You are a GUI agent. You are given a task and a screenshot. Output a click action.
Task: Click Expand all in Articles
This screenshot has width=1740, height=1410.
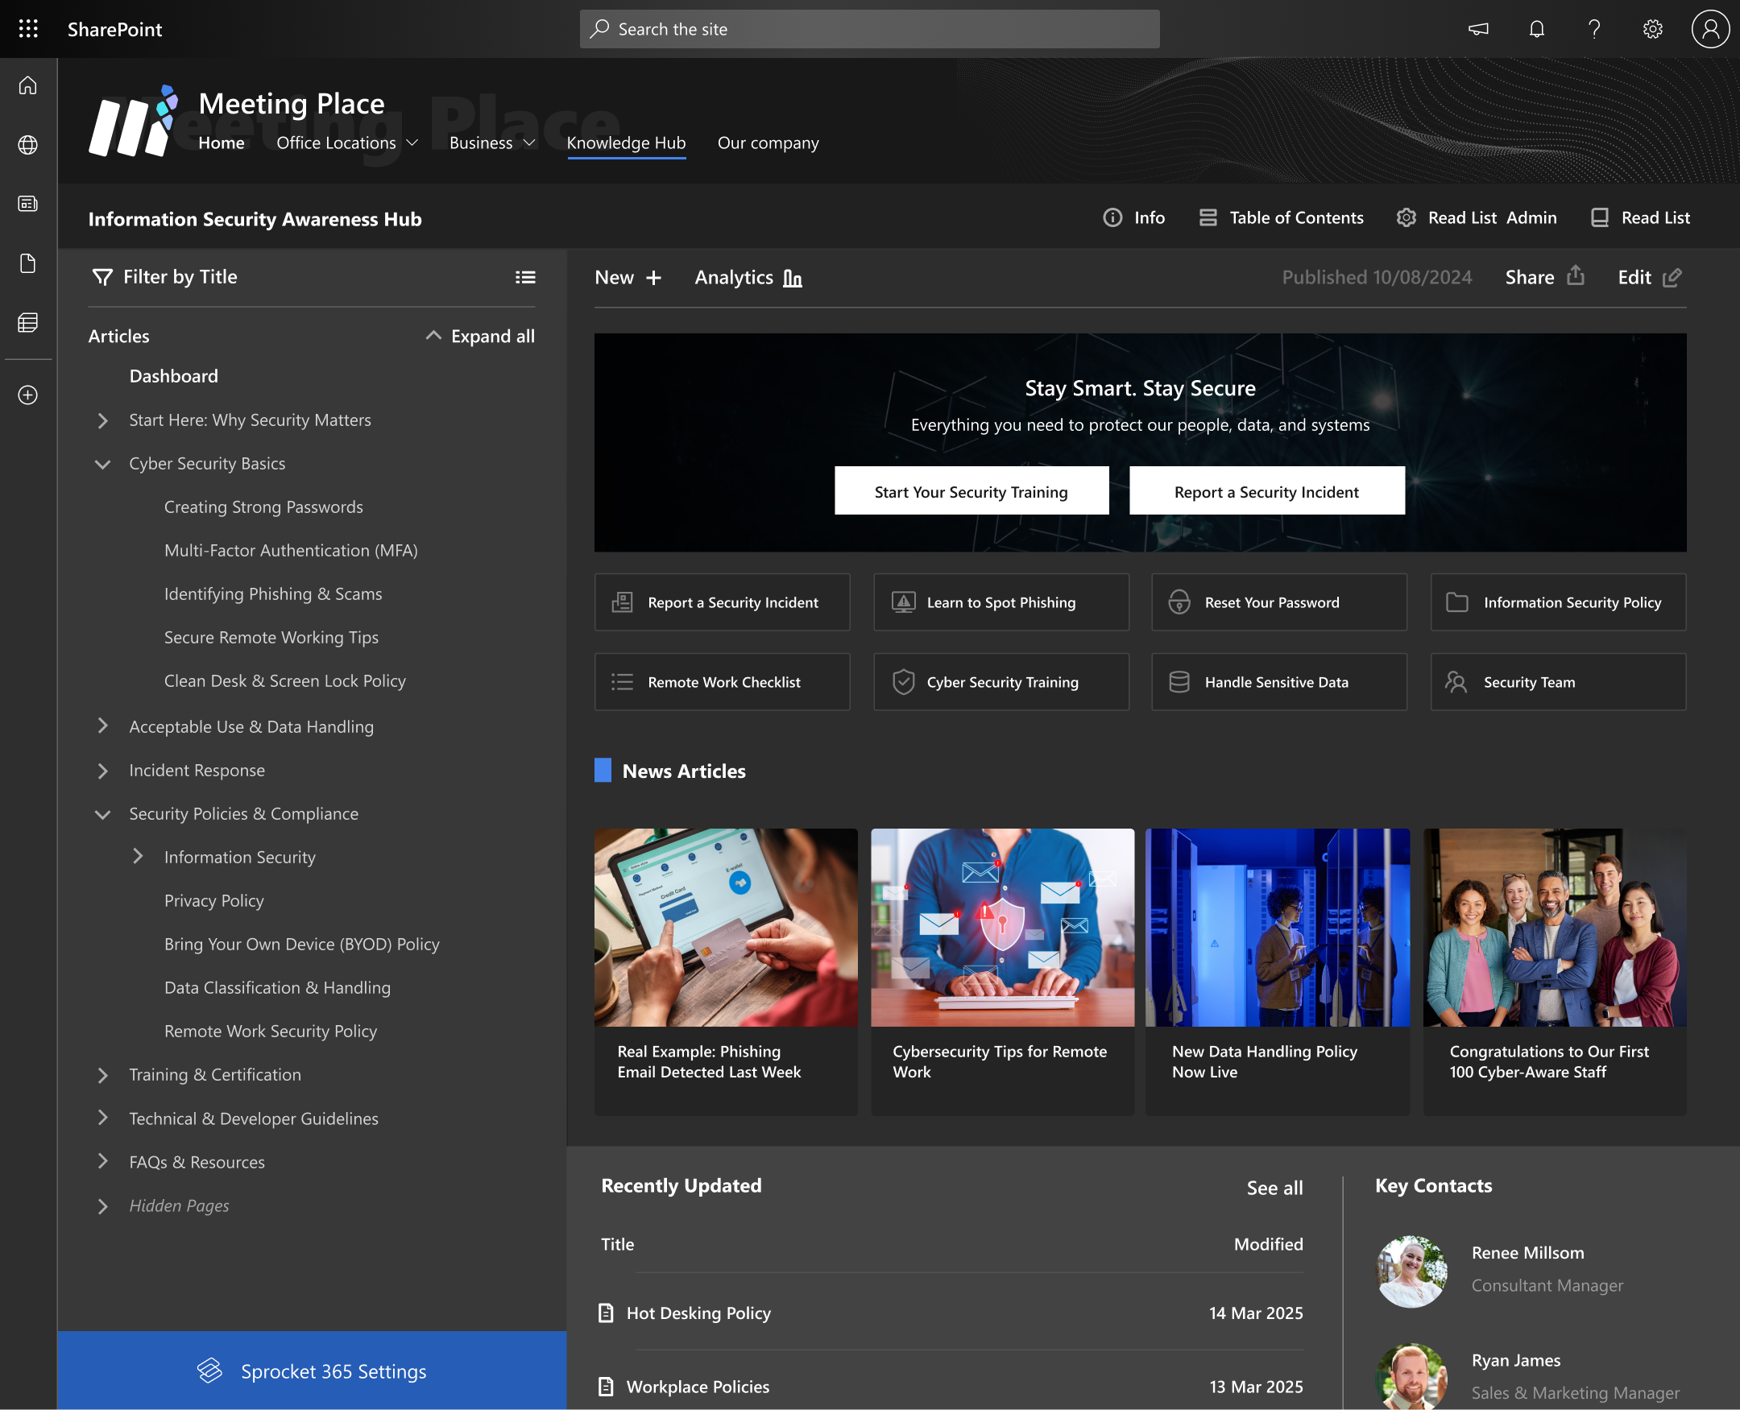point(479,337)
